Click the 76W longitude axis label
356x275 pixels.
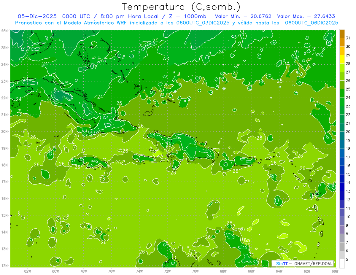point(111,271)
